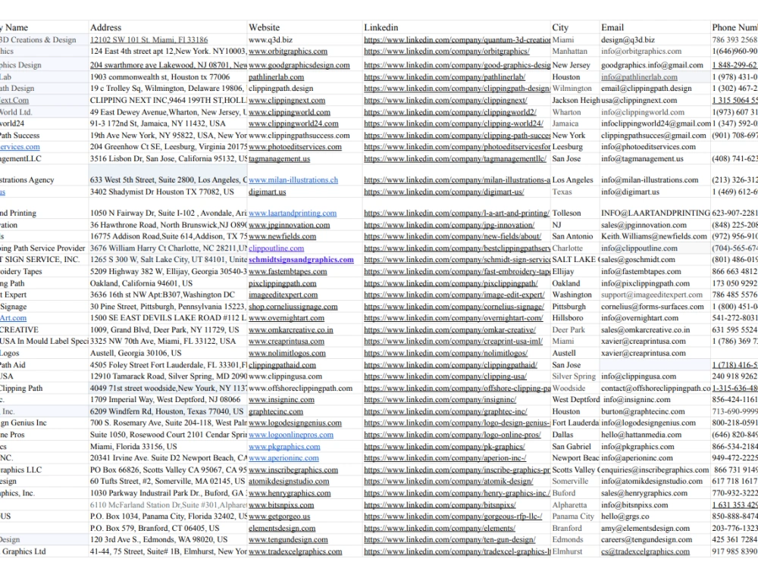The width and height of the screenshot is (758, 568).
Task: Select the address cell '1903 commonwealth st, Houston'
Action: click(x=168, y=76)
